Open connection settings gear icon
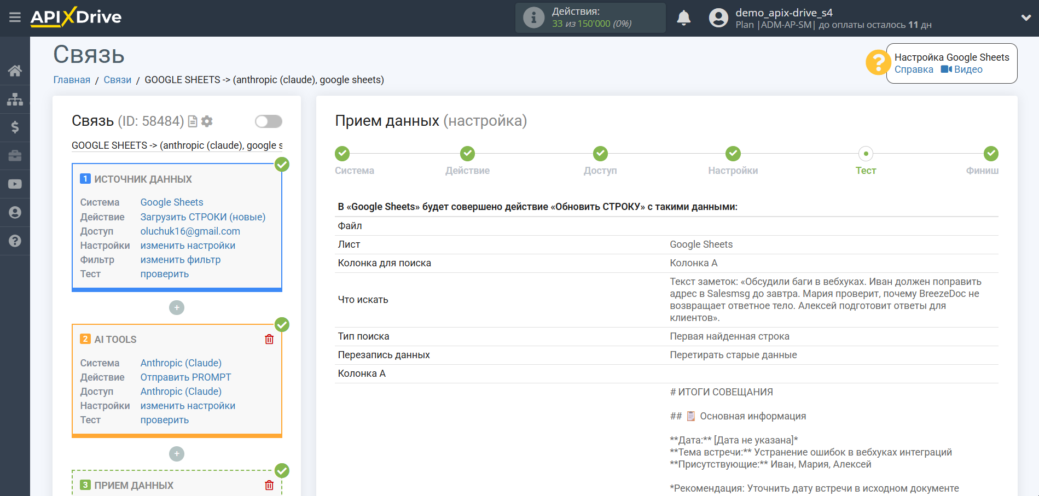This screenshot has height=496, width=1039. tap(207, 121)
